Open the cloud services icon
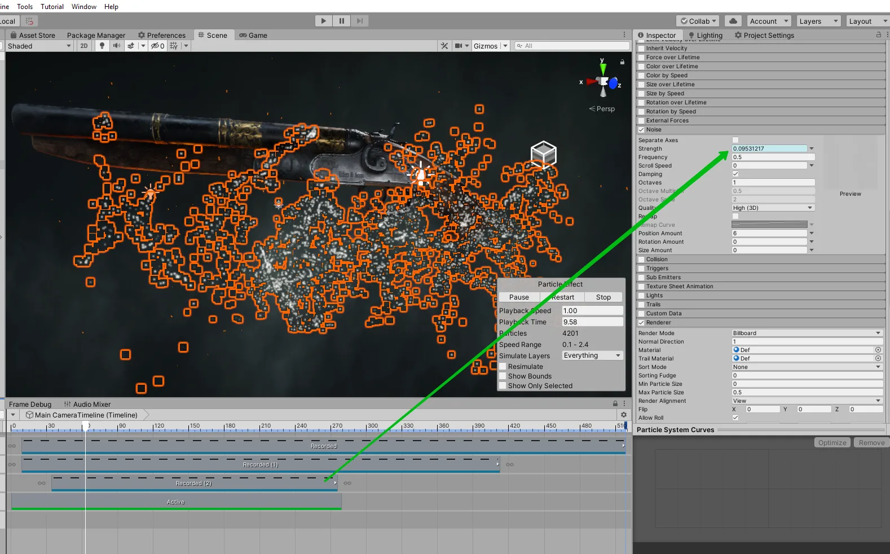 pyautogui.click(x=733, y=21)
